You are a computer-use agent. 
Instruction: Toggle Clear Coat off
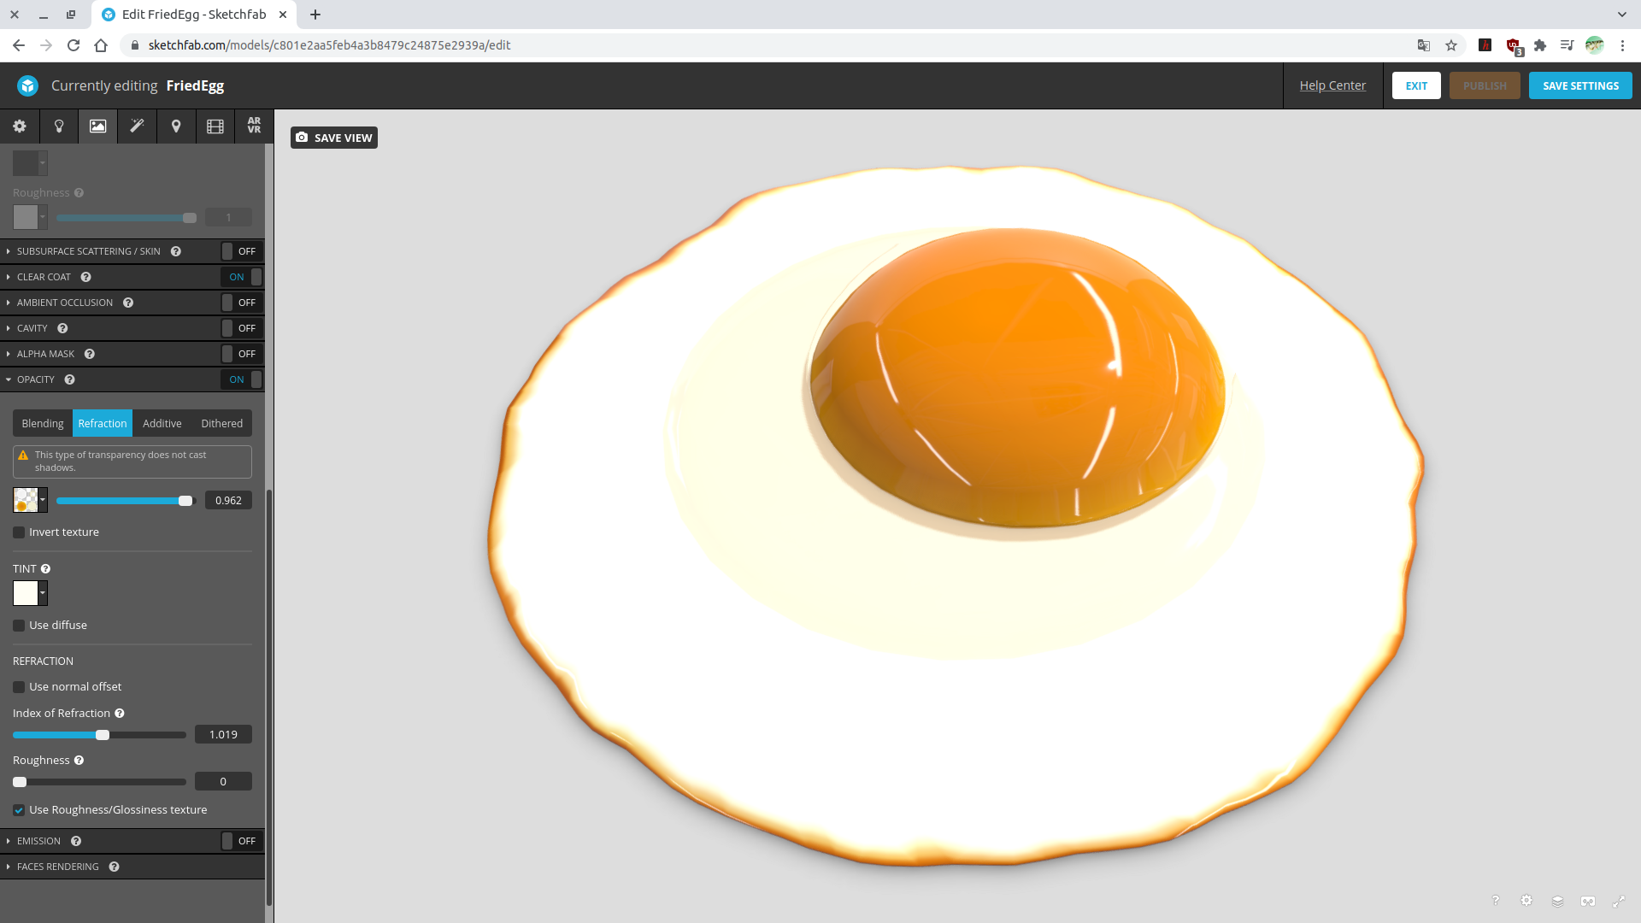point(242,277)
